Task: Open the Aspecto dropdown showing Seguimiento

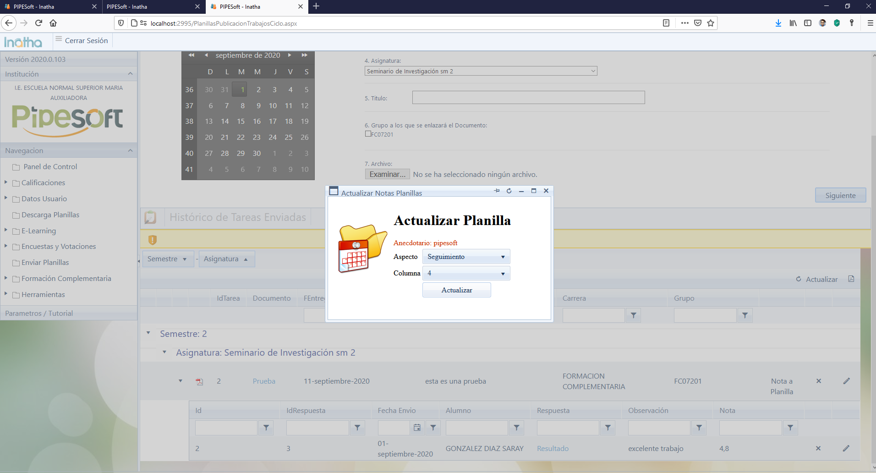Action: [x=466, y=257]
